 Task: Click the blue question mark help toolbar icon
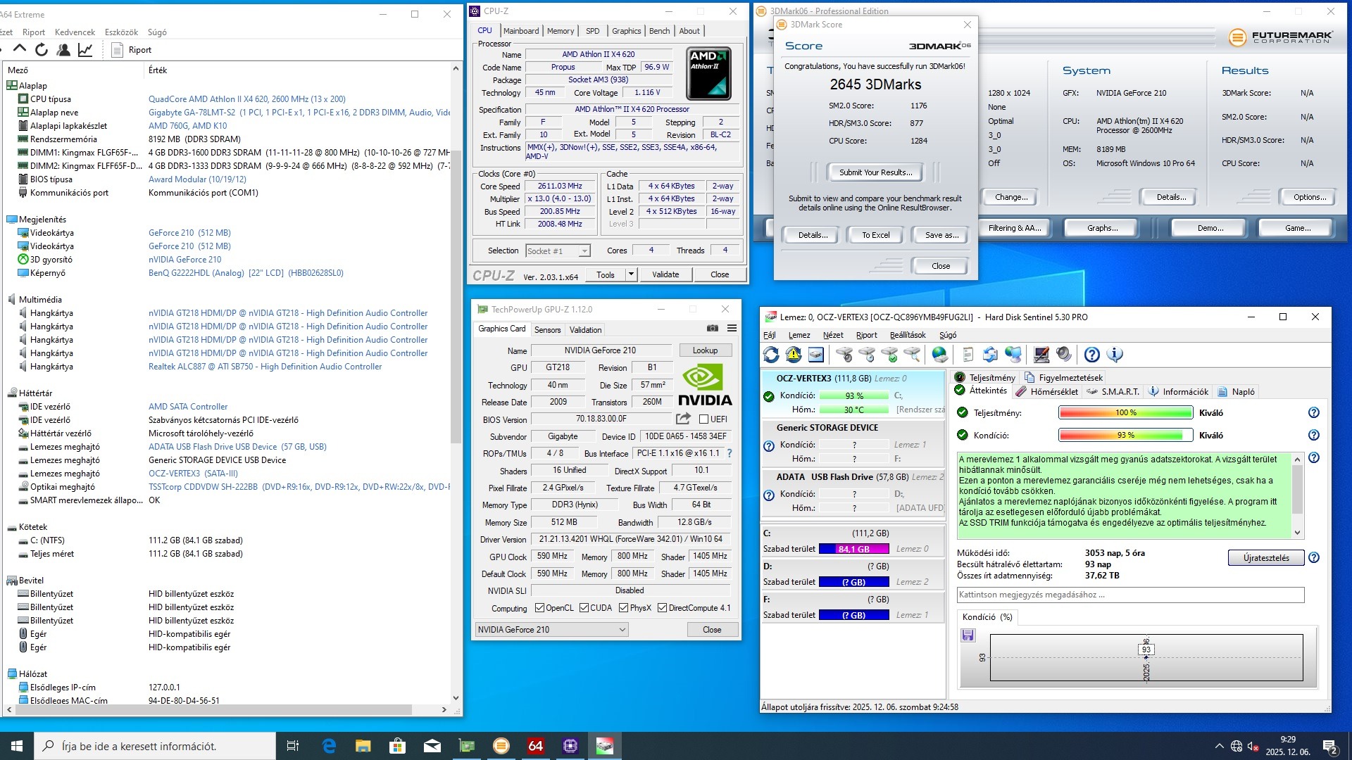pyautogui.click(x=1091, y=355)
